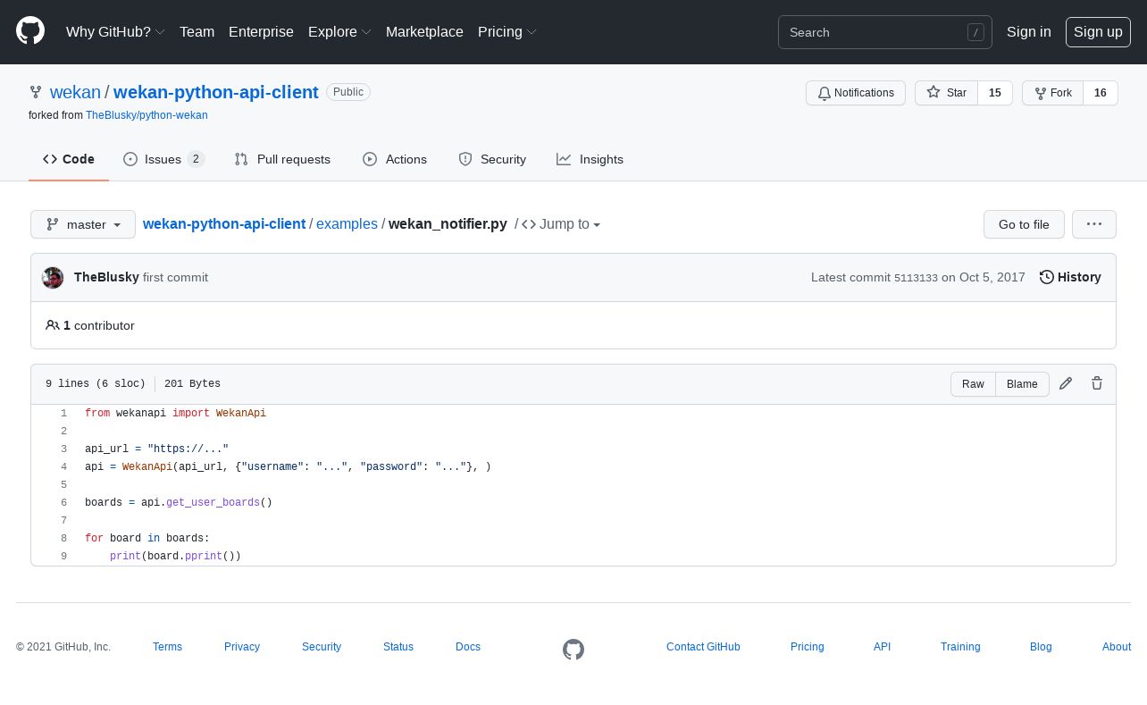This screenshot has height=705, width=1147.
Task: Open the footer Pricing link
Action: coord(808,647)
